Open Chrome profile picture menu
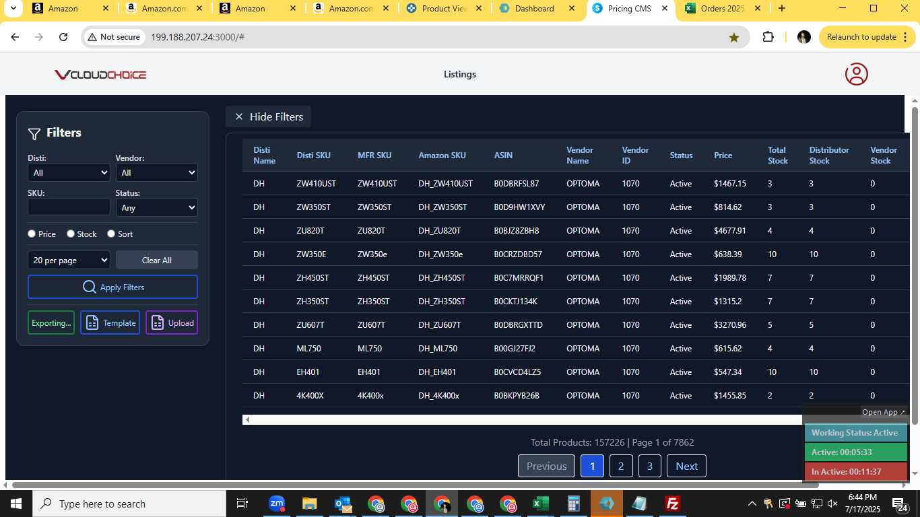The width and height of the screenshot is (920, 517). click(803, 37)
